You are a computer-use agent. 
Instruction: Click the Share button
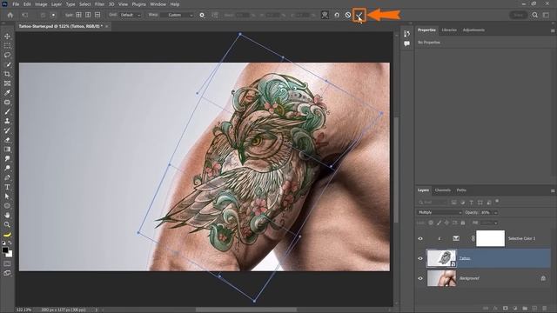point(518,15)
